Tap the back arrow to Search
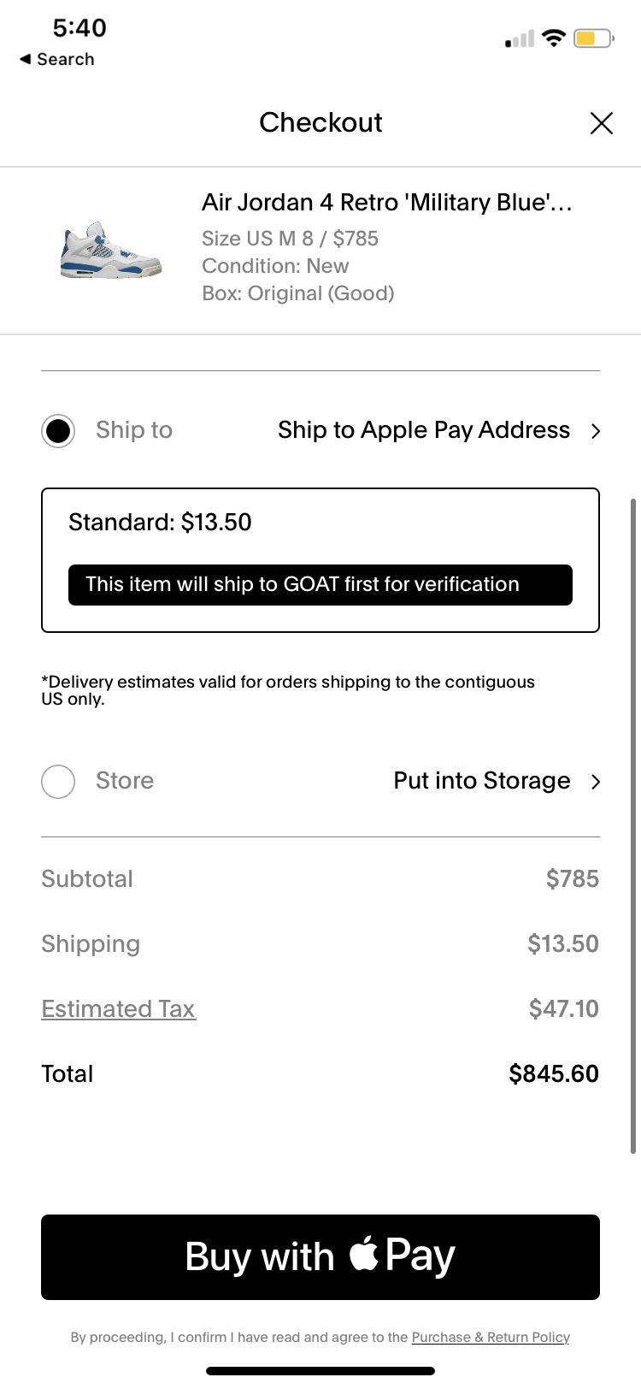 click(26, 59)
